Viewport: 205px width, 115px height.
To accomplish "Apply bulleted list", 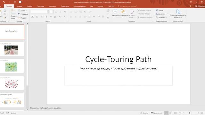I will click(71, 12).
